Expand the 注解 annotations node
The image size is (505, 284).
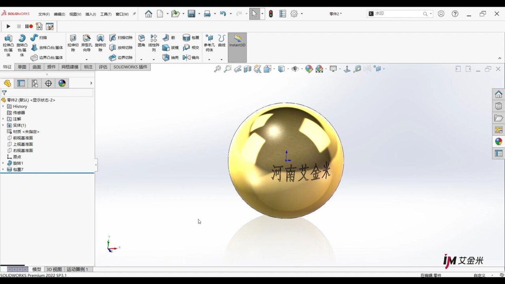3,119
